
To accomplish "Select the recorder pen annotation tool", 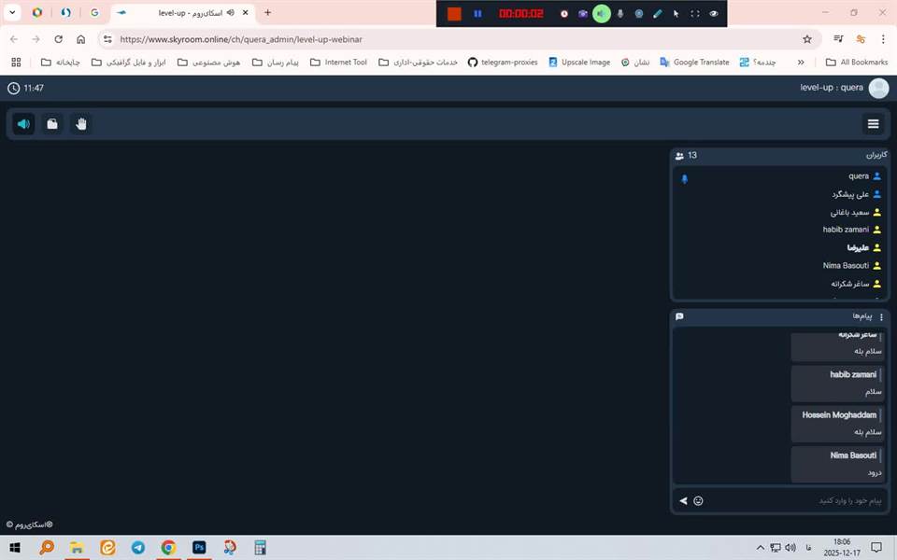I will 657,14.
